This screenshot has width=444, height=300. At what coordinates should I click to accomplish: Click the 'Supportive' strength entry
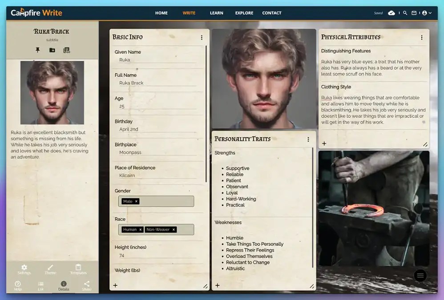point(238,168)
